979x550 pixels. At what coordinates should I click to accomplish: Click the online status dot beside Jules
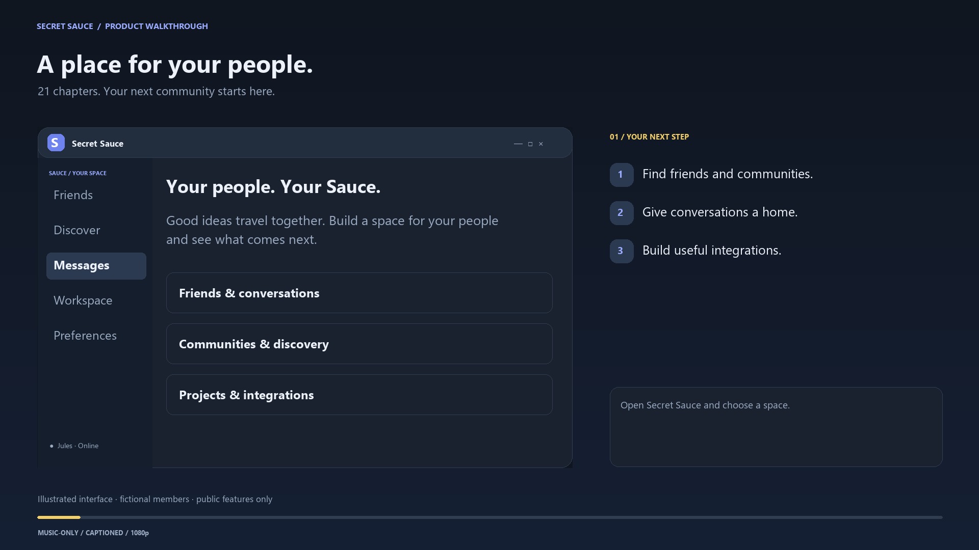51,446
